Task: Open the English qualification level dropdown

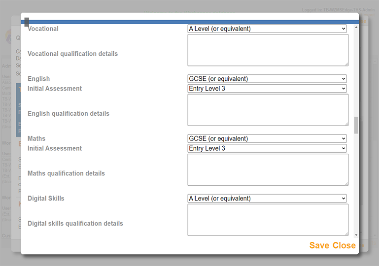Action: [x=267, y=79]
